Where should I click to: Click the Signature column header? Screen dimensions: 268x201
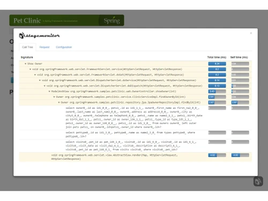pos(27,57)
